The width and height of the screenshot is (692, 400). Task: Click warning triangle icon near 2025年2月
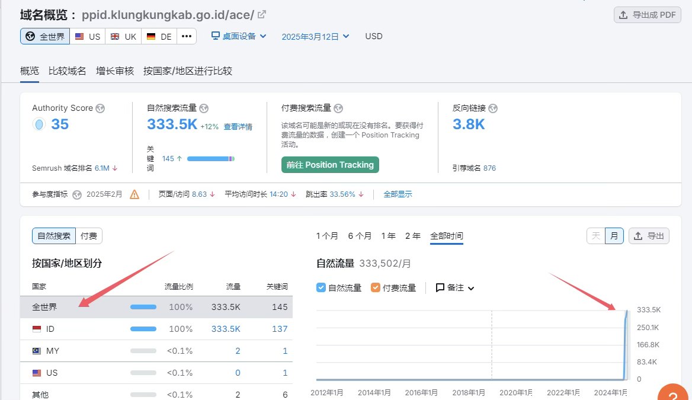(x=134, y=194)
